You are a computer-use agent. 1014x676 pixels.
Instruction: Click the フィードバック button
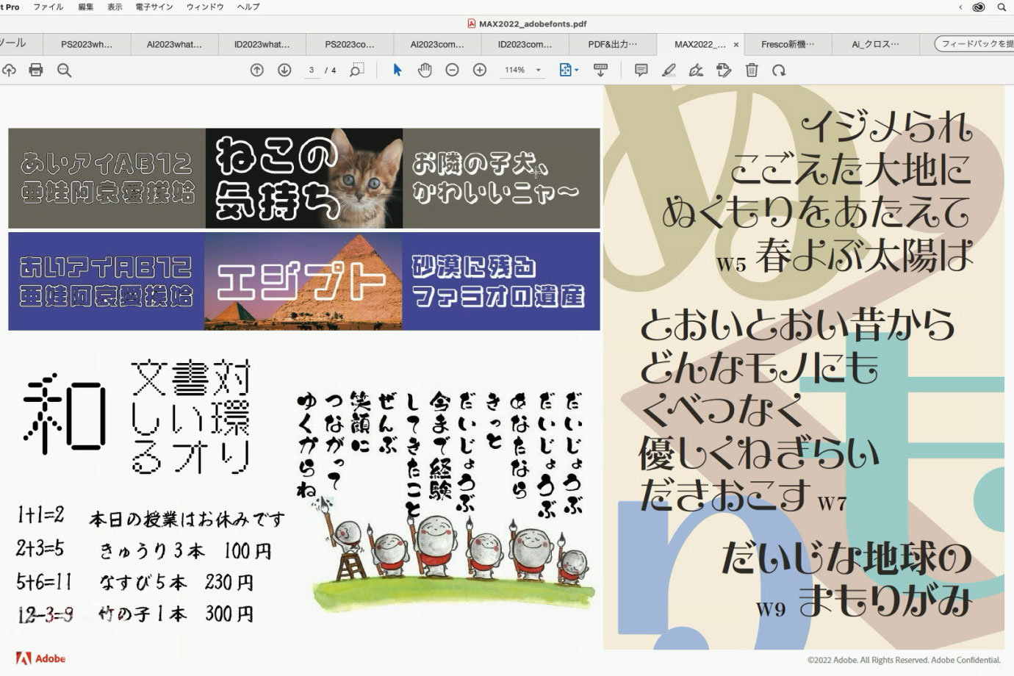(x=974, y=44)
